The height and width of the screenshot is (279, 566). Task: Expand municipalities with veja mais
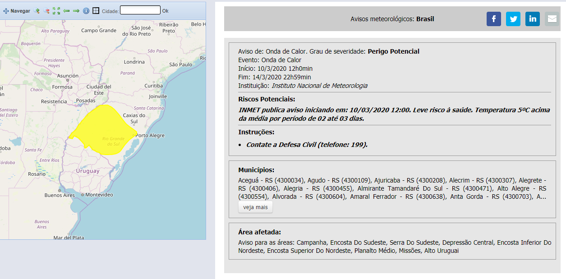pyautogui.click(x=255, y=207)
